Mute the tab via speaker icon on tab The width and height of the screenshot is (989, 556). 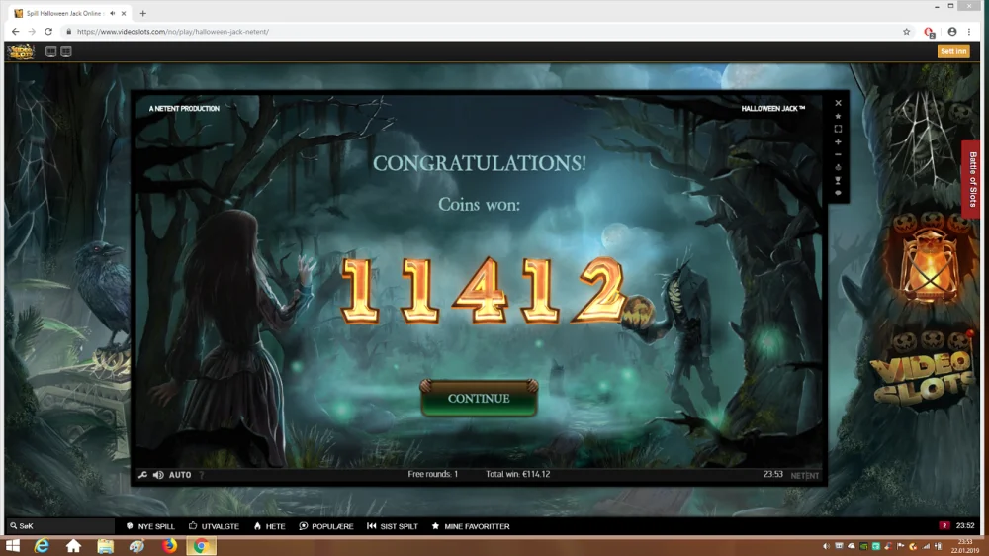click(113, 13)
